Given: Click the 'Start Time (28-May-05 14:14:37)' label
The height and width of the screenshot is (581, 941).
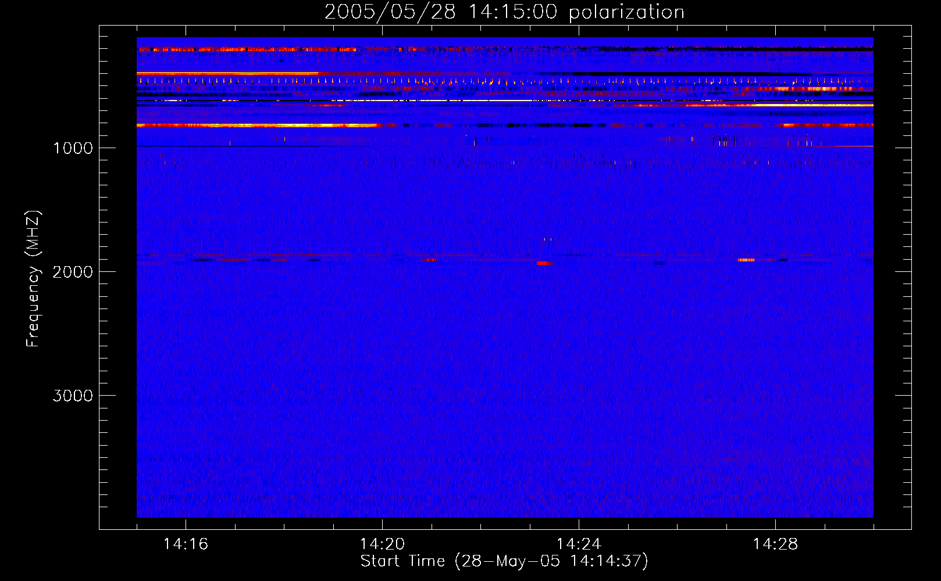Looking at the screenshot, I should click(x=504, y=561).
